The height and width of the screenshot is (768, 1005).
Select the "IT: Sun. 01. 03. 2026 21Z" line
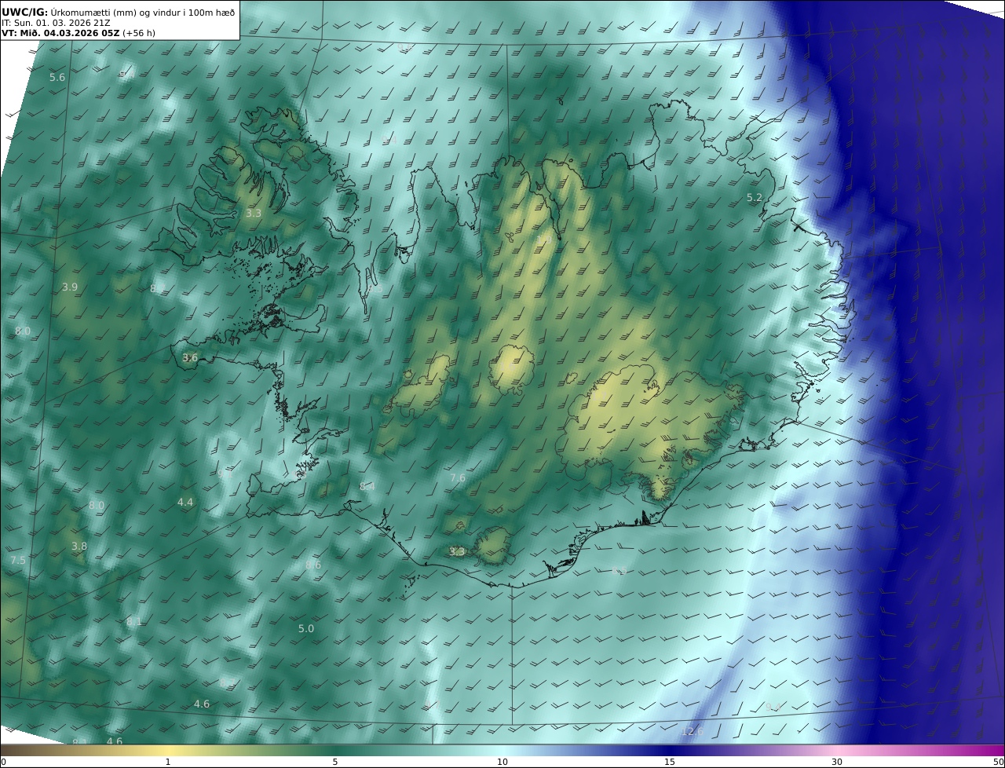coord(56,23)
